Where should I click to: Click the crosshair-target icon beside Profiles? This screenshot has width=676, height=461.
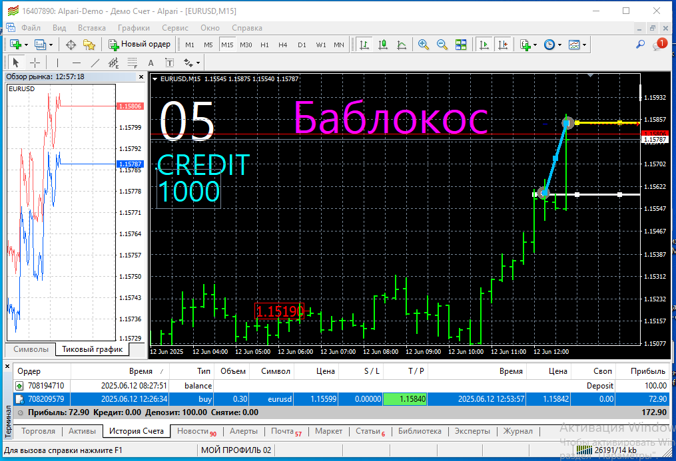(x=71, y=45)
